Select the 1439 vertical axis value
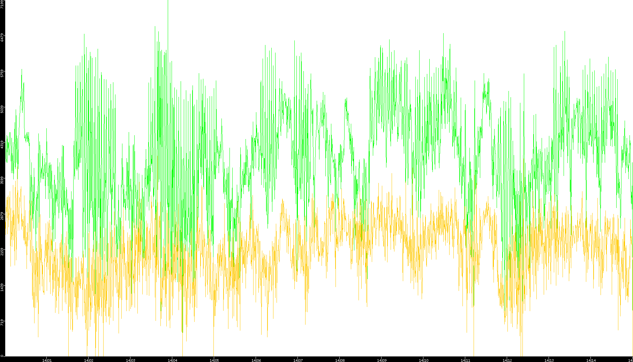 click(2, 287)
